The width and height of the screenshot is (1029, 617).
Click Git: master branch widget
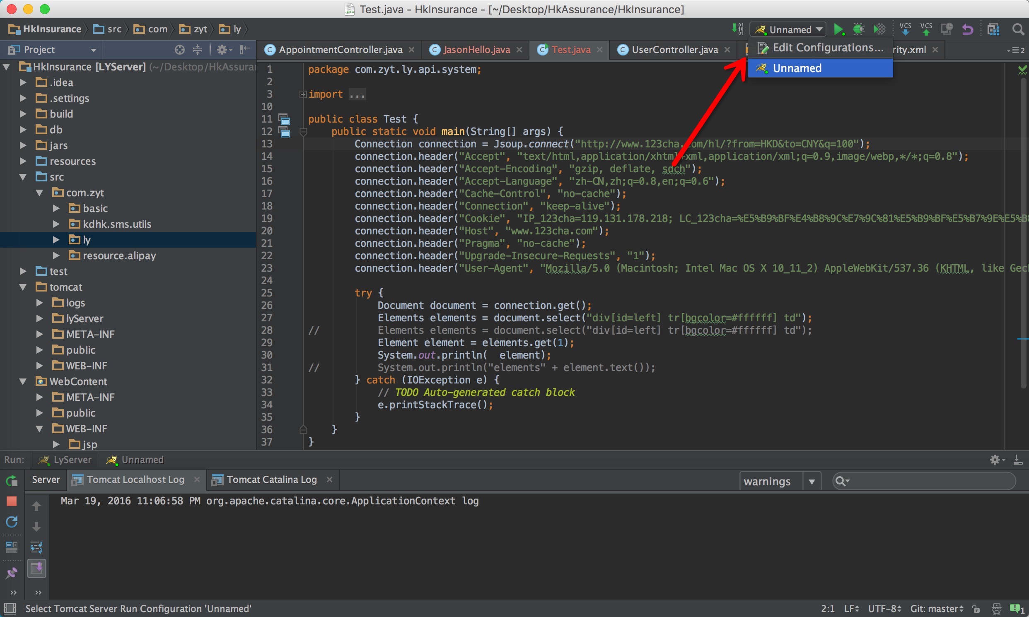[937, 609]
